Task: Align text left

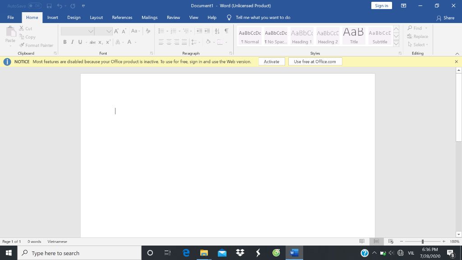Action: tap(161, 42)
